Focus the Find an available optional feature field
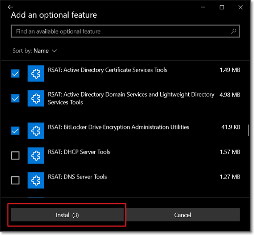Screen dimensions: 254x235 click(x=125, y=31)
